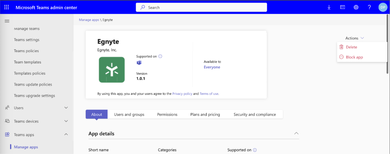The height and width of the screenshot is (154, 390).
Task: Open the Privacy policy link
Action: pyautogui.click(x=182, y=94)
